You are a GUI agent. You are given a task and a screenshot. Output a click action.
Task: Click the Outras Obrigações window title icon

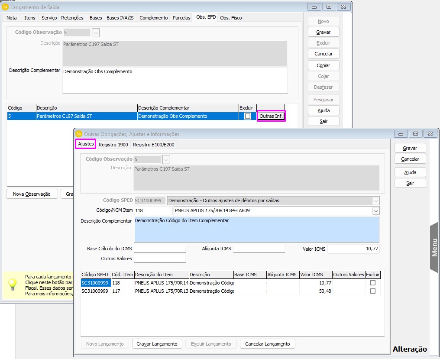78,134
